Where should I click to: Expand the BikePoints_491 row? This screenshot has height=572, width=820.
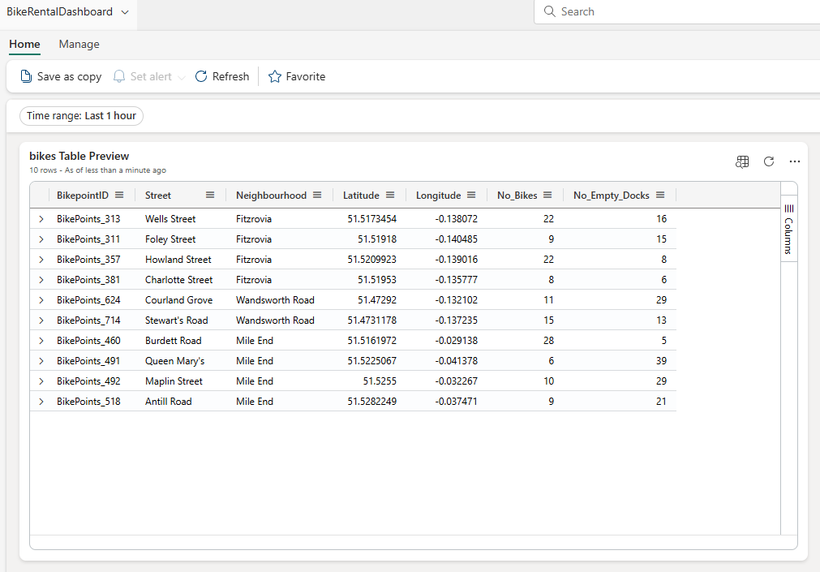pyautogui.click(x=41, y=361)
